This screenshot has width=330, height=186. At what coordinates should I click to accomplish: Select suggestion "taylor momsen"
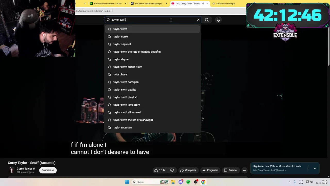152,127
